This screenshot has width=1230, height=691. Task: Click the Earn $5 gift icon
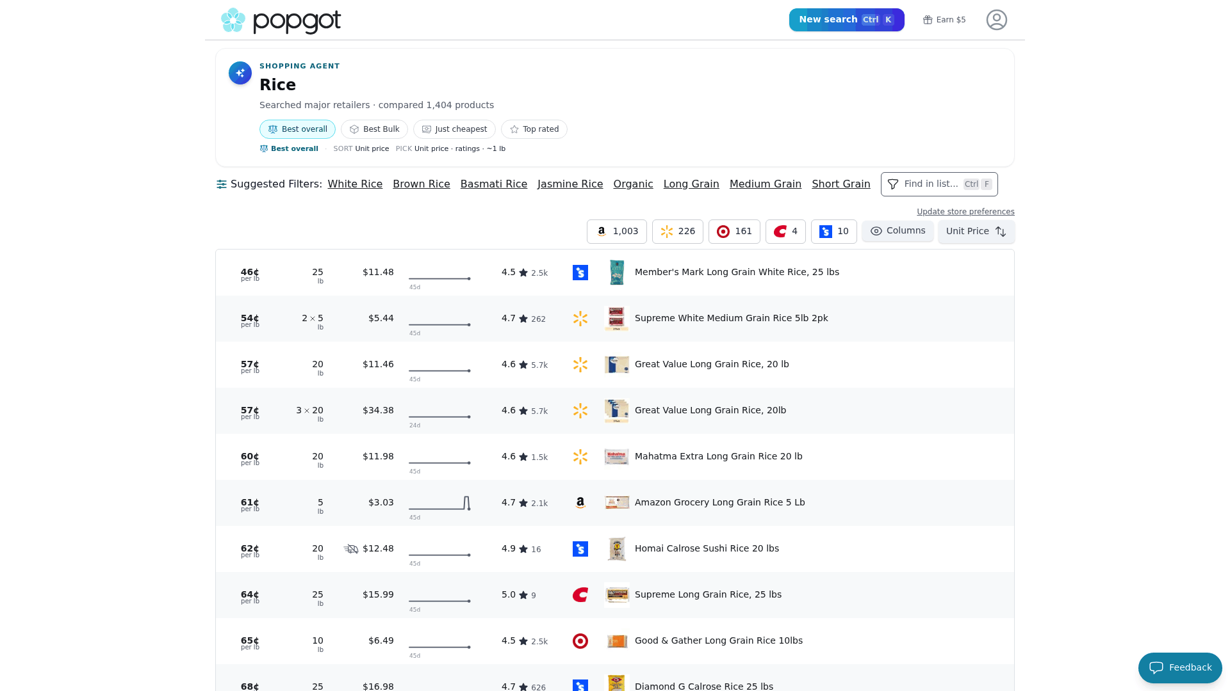click(927, 20)
